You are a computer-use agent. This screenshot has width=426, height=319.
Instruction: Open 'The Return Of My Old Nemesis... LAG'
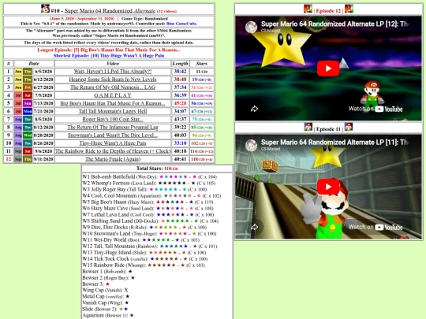(113, 87)
